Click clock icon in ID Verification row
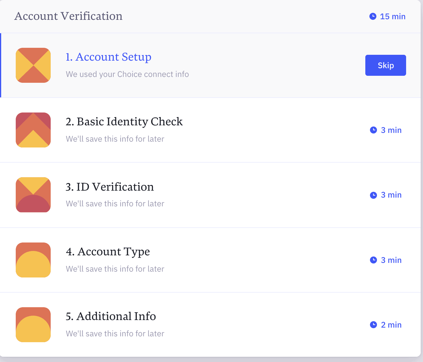The height and width of the screenshot is (362, 423). point(373,195)
